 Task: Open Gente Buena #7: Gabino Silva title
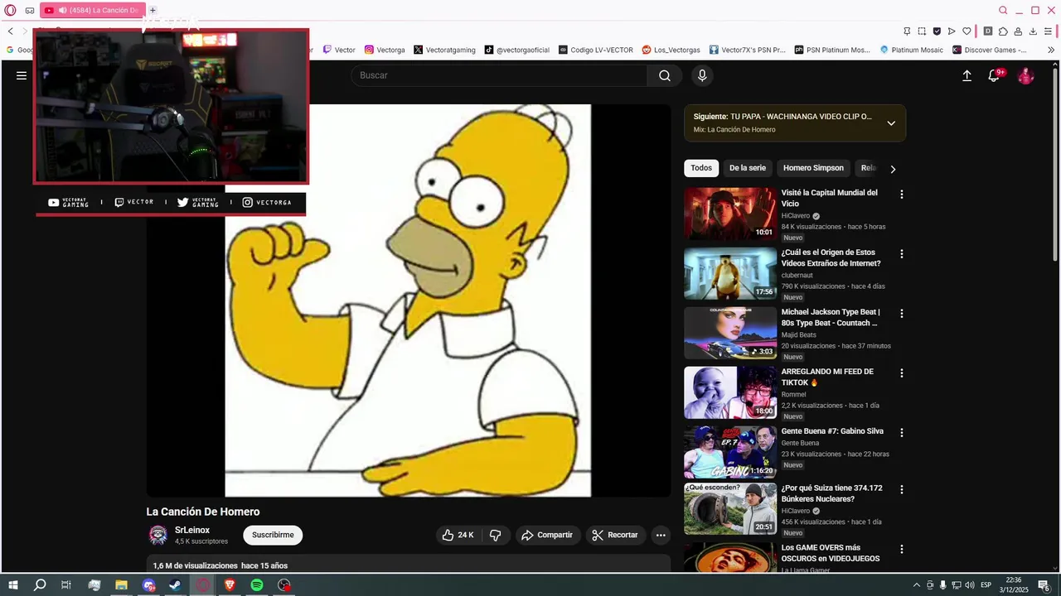[832, 431]
